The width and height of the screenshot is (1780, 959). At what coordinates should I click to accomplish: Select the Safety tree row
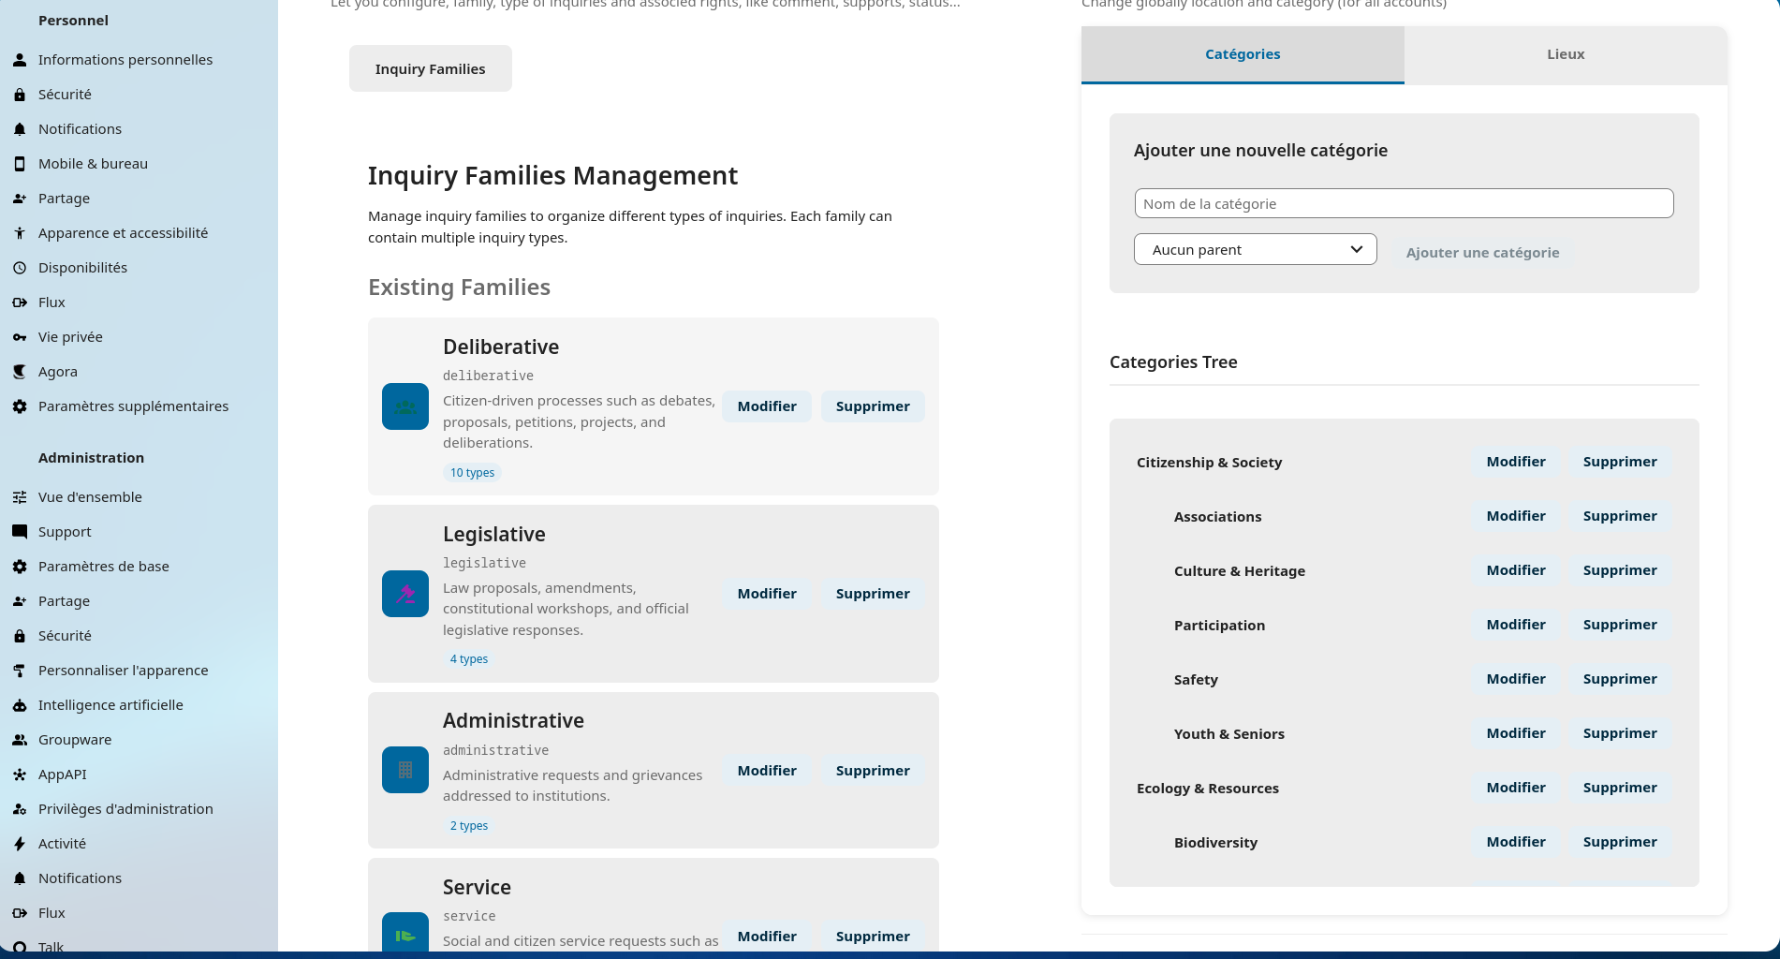1405,679
